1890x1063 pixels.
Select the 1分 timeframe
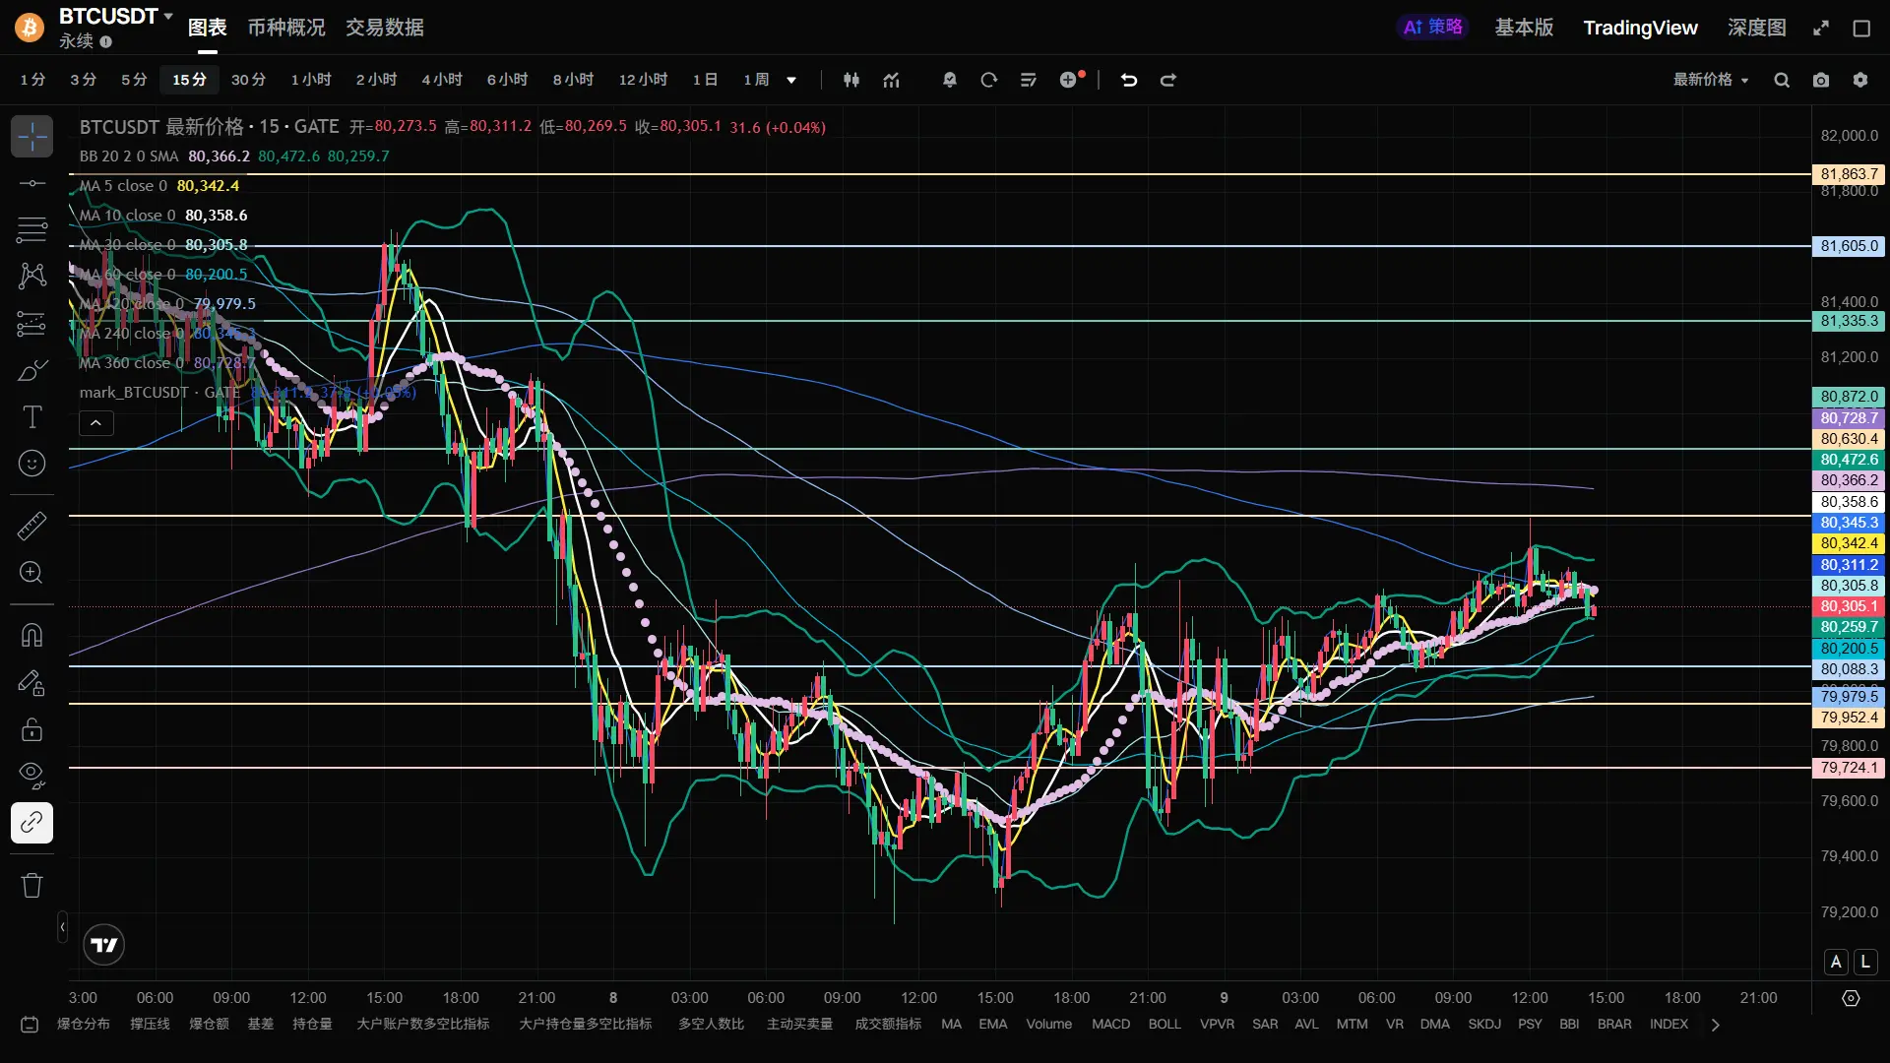pos(33,80)
